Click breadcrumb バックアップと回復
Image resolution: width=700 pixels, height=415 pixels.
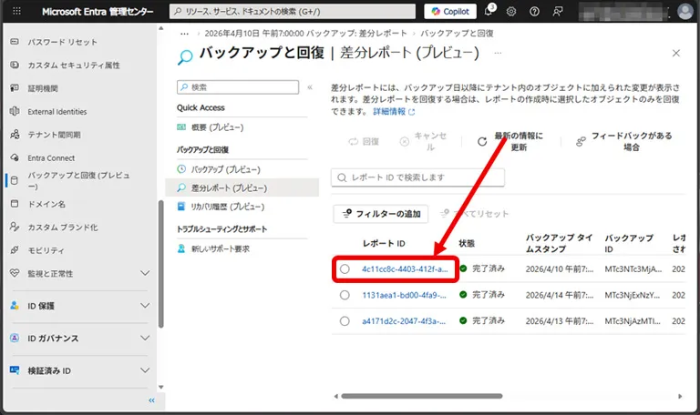click(x=457, y=34)
